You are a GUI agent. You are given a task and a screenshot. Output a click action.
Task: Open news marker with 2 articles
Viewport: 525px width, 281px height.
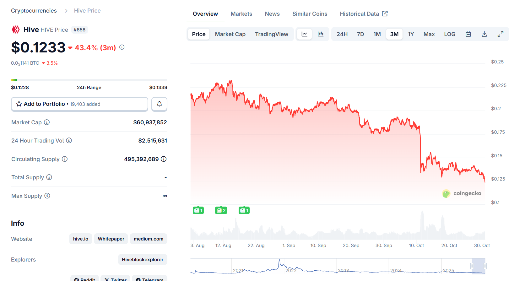(x=221, y=210)
